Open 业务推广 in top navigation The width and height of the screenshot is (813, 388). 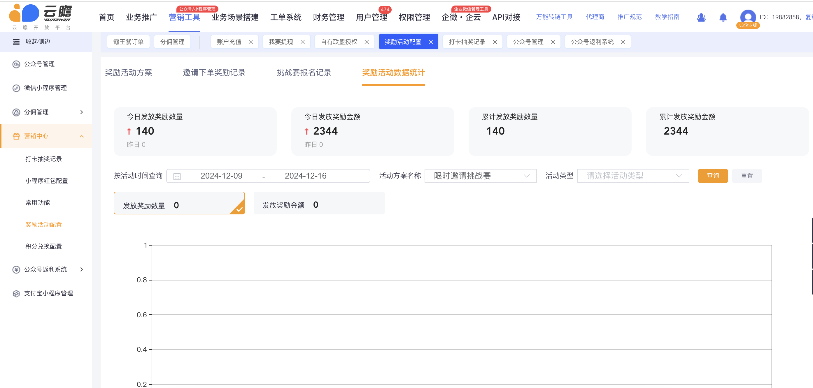click(x=141, y=17)
